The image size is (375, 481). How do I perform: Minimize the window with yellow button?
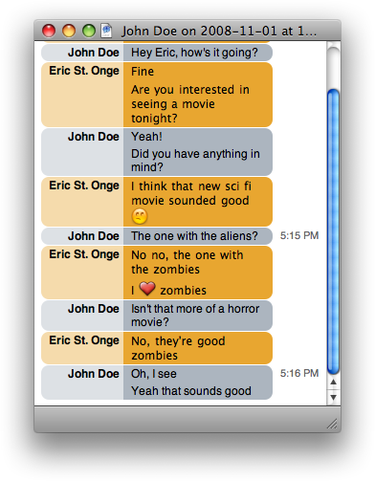click(x=69, y=31)
